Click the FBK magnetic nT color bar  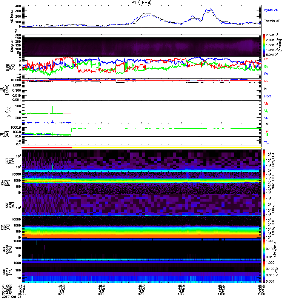pyautogui.click(x=264, y=272)
